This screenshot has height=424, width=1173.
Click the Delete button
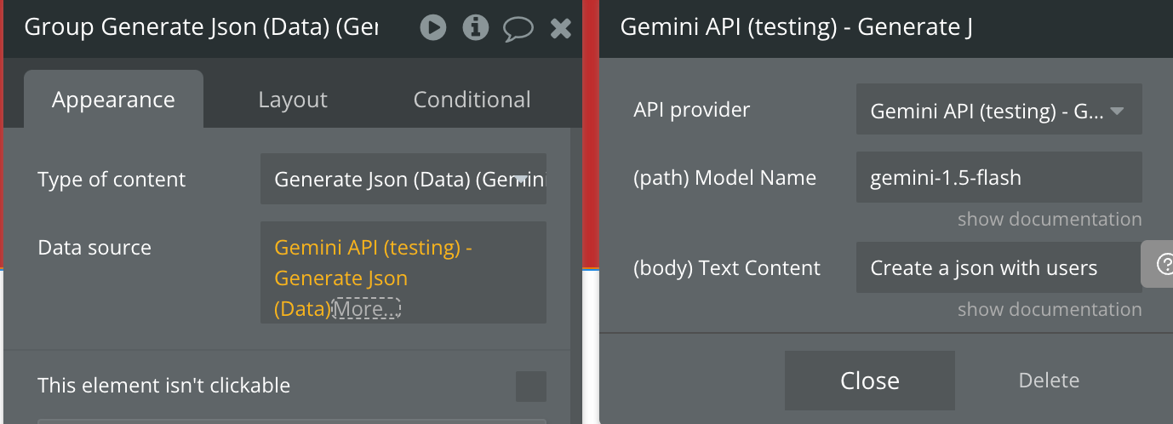[x=1049, y=381]
